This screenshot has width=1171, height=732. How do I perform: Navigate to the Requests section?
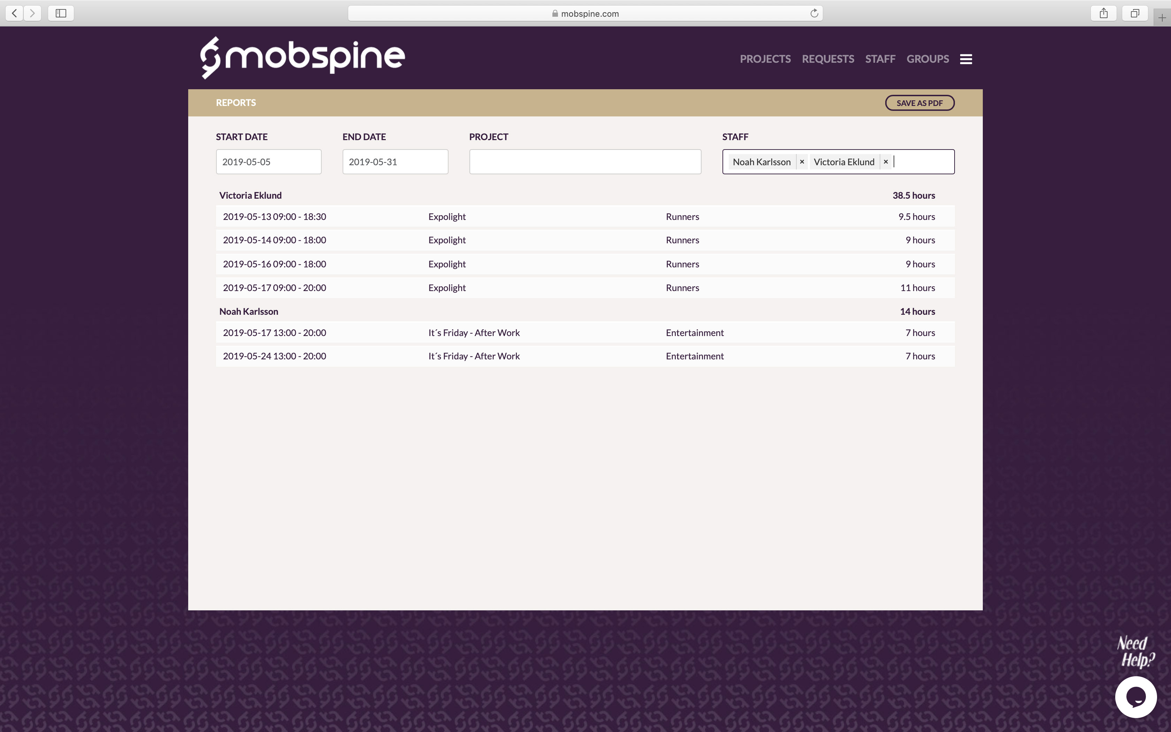[x=828, y=59]
